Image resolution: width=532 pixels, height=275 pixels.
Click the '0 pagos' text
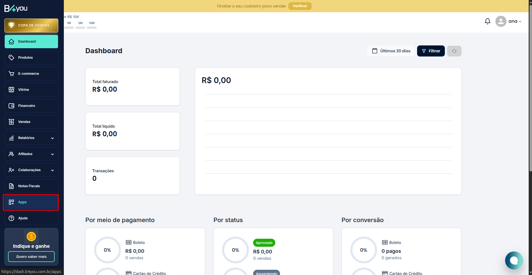click(x=391, y=251)
